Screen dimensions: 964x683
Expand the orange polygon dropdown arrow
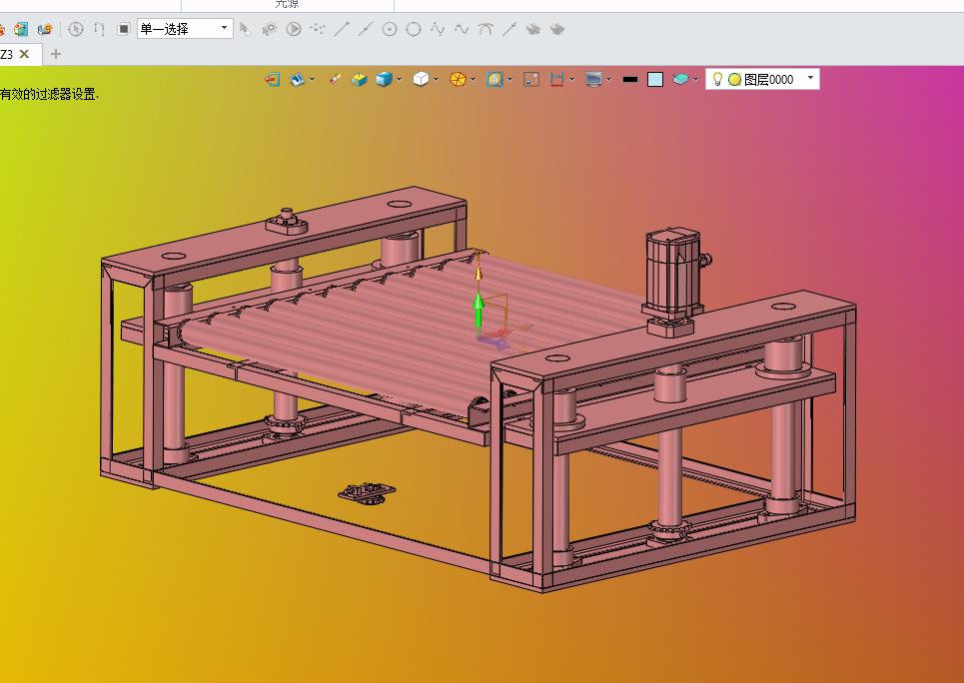pos(473,79)
